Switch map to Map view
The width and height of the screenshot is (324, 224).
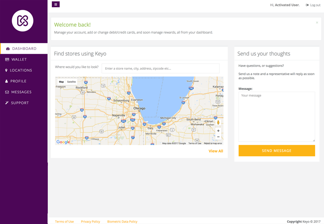62,82
